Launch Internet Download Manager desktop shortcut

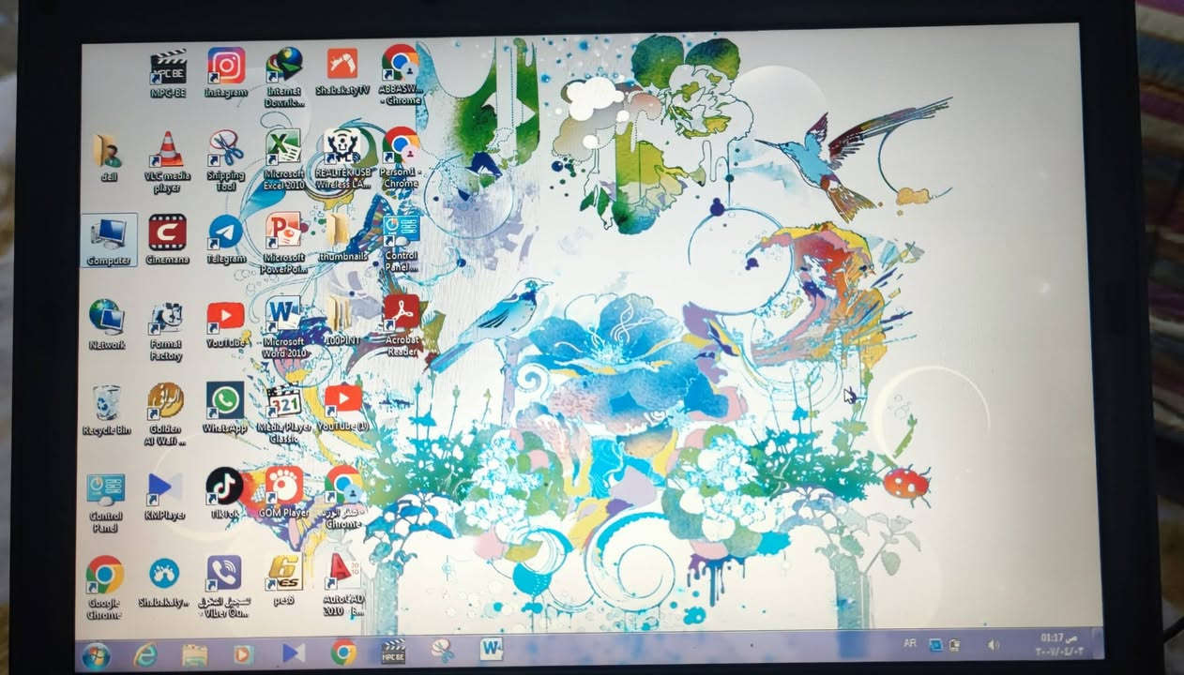point(283,77)
